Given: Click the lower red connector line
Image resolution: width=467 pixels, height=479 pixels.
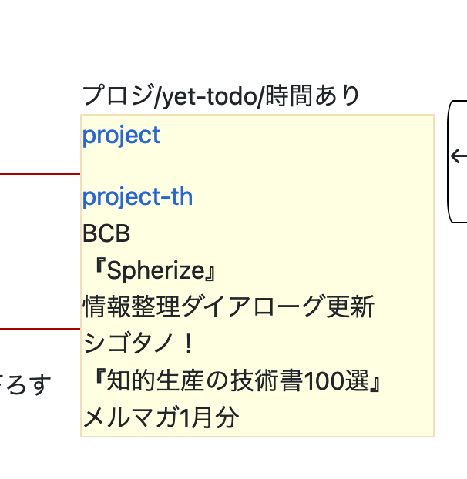Looking at the screenshot, I should tap(40, 329).
